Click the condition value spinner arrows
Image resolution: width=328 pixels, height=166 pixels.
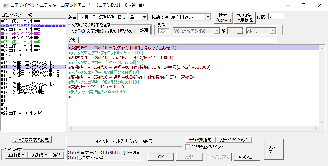pyautogui.click(x=239, y=31)
